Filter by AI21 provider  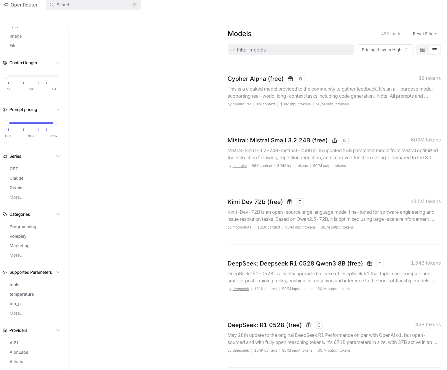pyautogui.click(x=14, y=343)
